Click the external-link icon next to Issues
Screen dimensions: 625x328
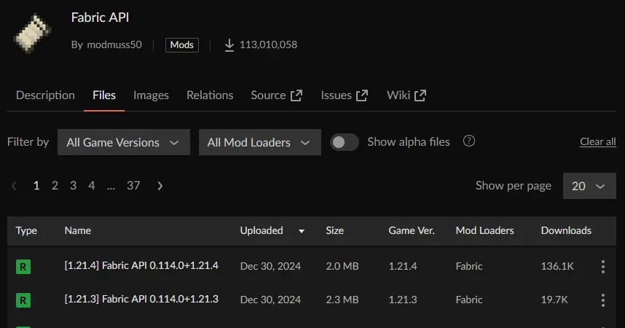[362, 95]
